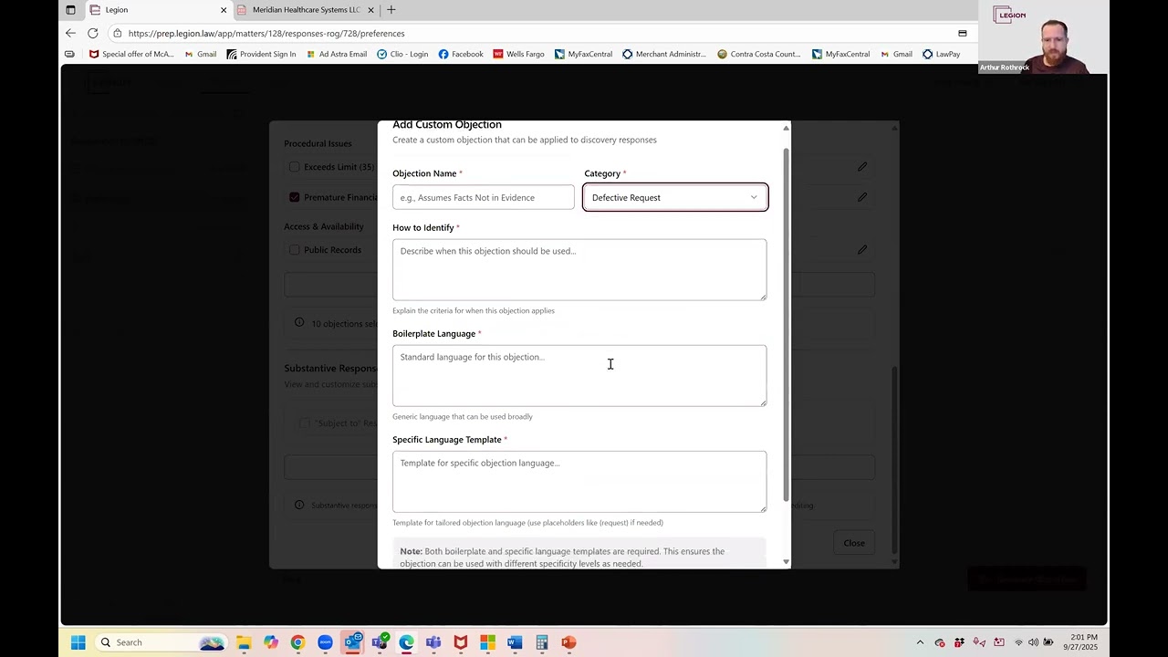1168x657 pixels.
Task: Open the Provident Sign In bookmark
Action: [x=262, y=54]
